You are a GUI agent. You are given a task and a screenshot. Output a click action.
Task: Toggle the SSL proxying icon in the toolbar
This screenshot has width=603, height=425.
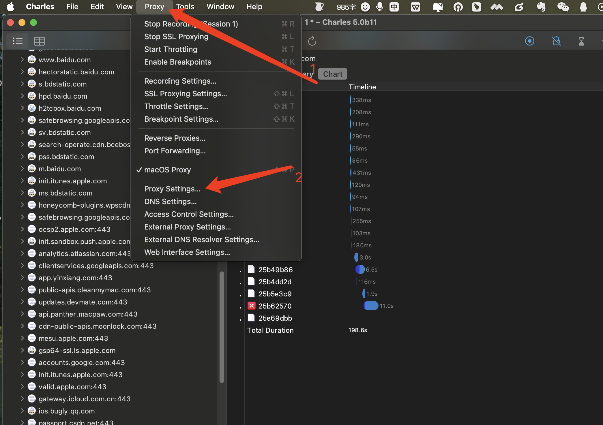click(556, 41)
